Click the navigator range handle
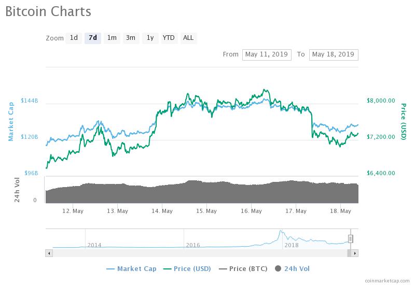415x285 pixels. coord(351,239)
